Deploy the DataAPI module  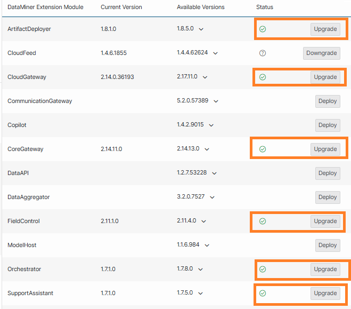pyautogui.click(x=328, y=173)
